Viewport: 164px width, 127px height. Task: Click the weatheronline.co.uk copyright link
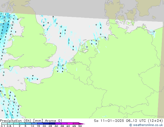pos(146,125)
